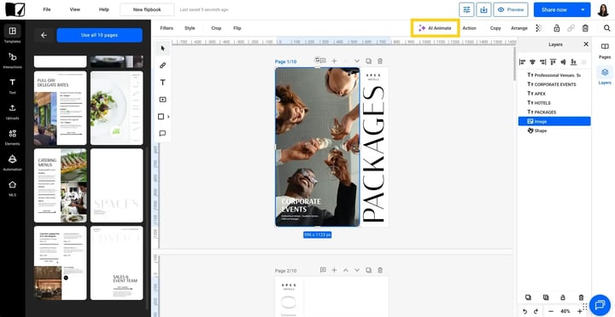Open the chat support bubble

coord(600,304)
